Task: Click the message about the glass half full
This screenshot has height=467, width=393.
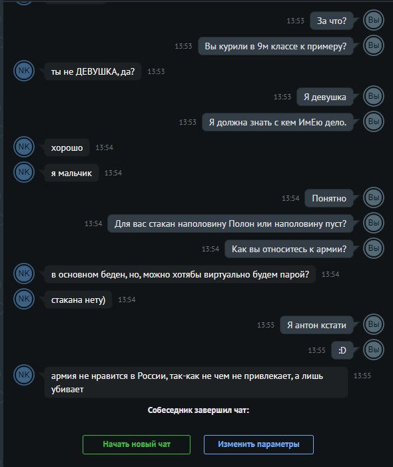Action: [230, 223]
